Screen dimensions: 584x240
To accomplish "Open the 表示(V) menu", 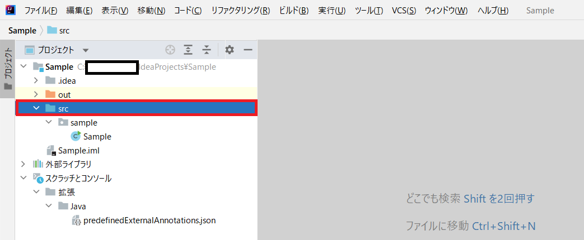I will pos(115,11).
